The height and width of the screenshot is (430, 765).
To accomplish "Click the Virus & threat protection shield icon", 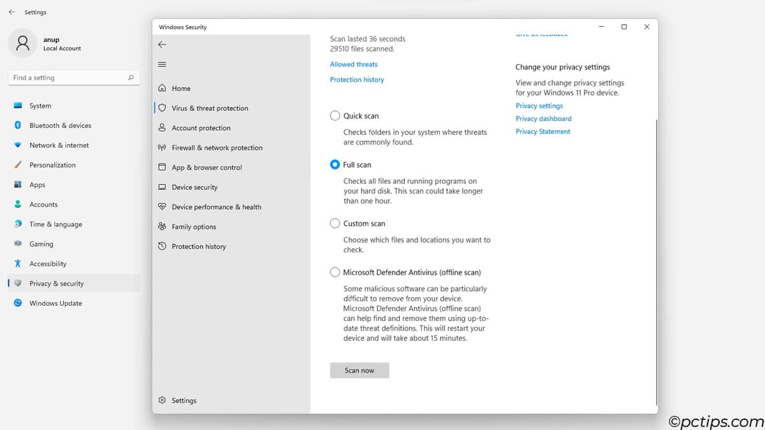I will 162,108.
